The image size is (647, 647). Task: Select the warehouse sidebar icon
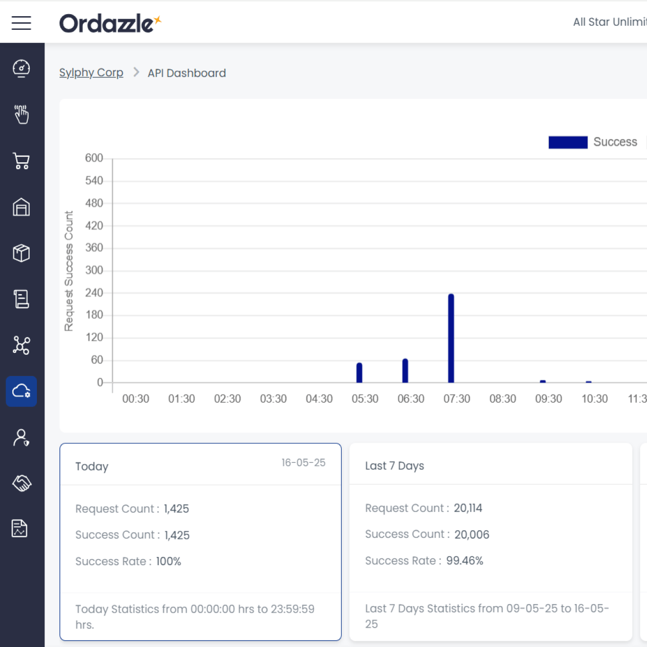point(21,207)
